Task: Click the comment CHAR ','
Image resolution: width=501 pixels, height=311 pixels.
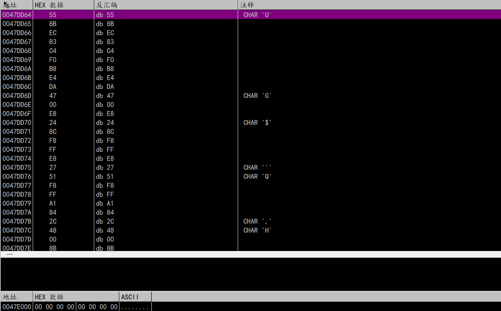Action: (x=257, y=221)
